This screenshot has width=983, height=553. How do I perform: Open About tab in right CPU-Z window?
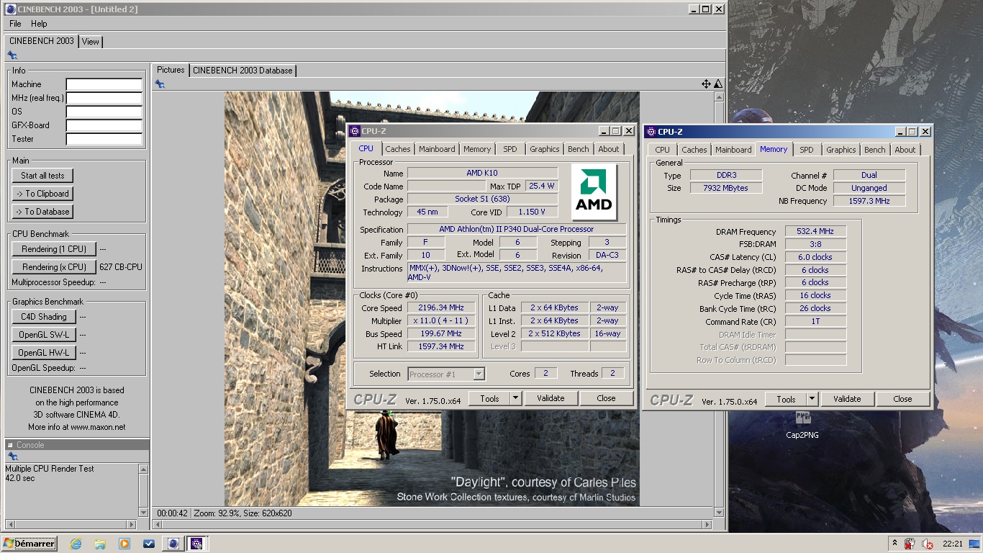905,150
